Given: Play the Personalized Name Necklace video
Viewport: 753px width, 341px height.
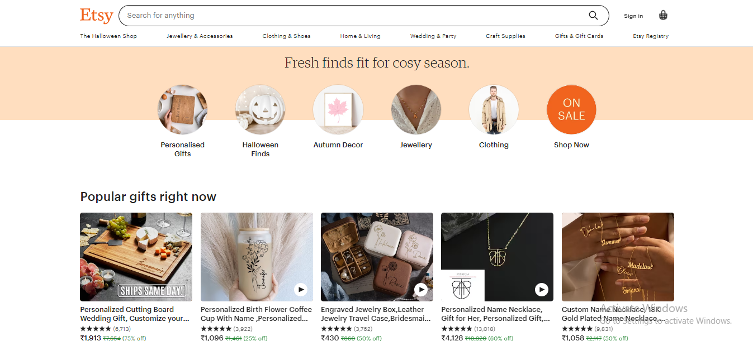Looking at the screenshot, I should point(541,289).
